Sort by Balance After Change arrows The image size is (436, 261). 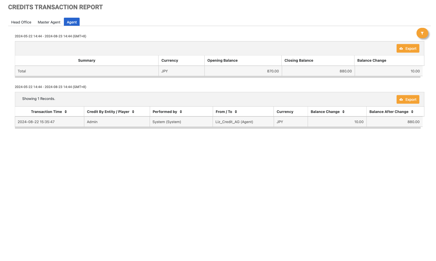tap(412, 112)
